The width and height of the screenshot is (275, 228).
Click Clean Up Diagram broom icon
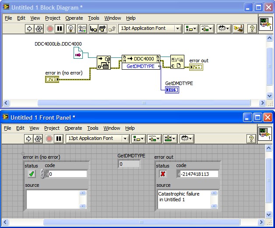(x=238, y=28)
